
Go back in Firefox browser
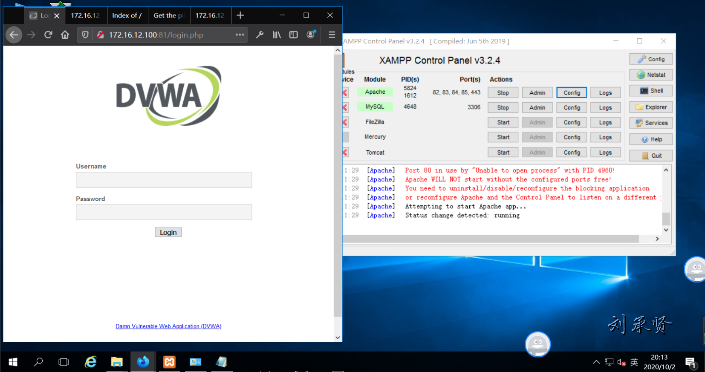coord(14,35)
